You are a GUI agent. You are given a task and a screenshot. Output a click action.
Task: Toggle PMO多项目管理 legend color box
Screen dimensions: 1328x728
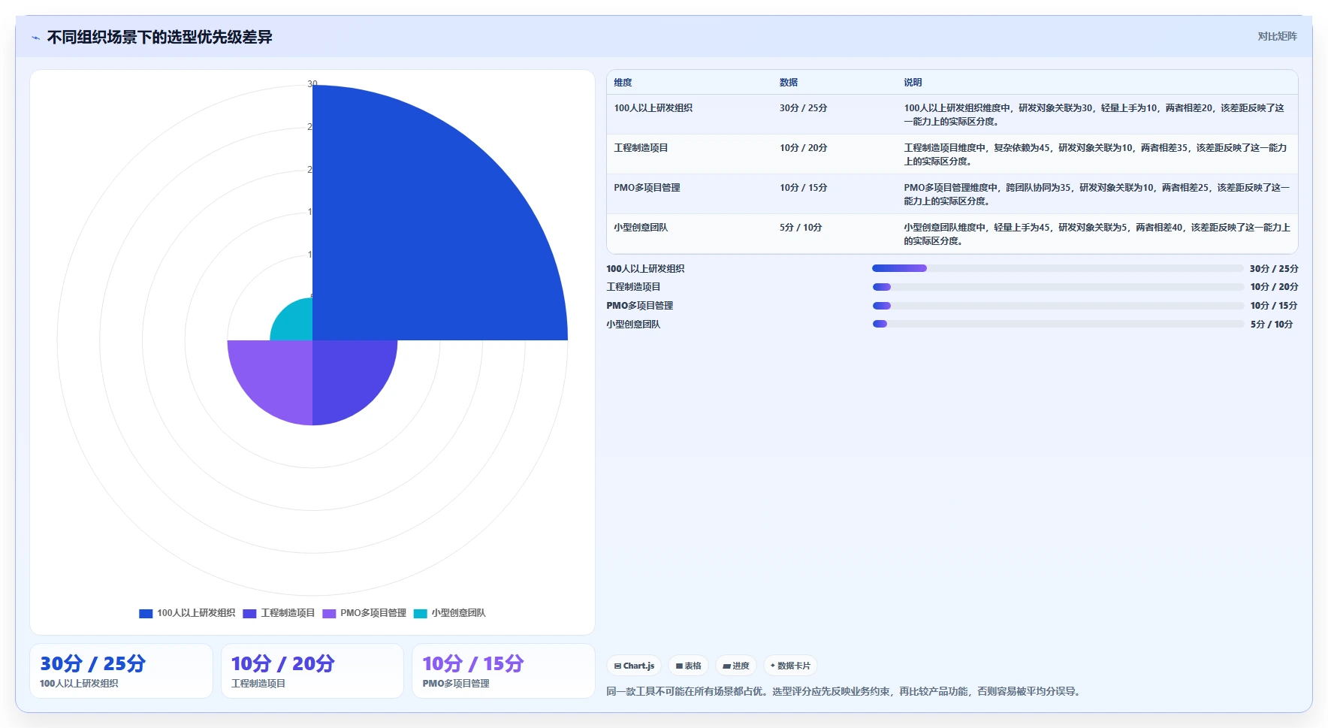(329, 613)
